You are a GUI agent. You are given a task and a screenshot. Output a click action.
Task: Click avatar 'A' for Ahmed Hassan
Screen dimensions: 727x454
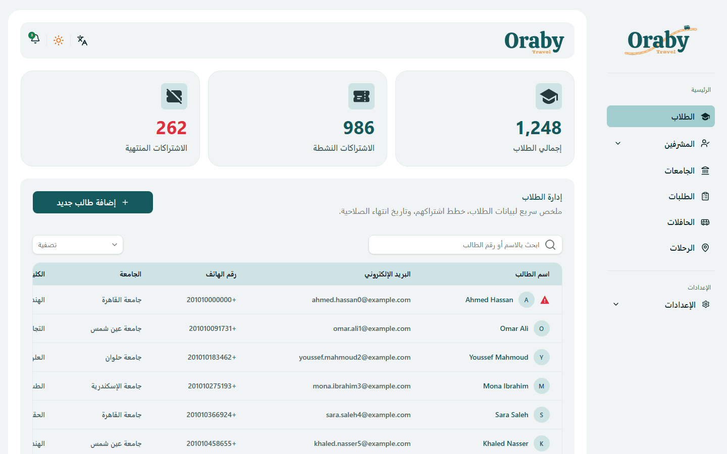[527, 300]
